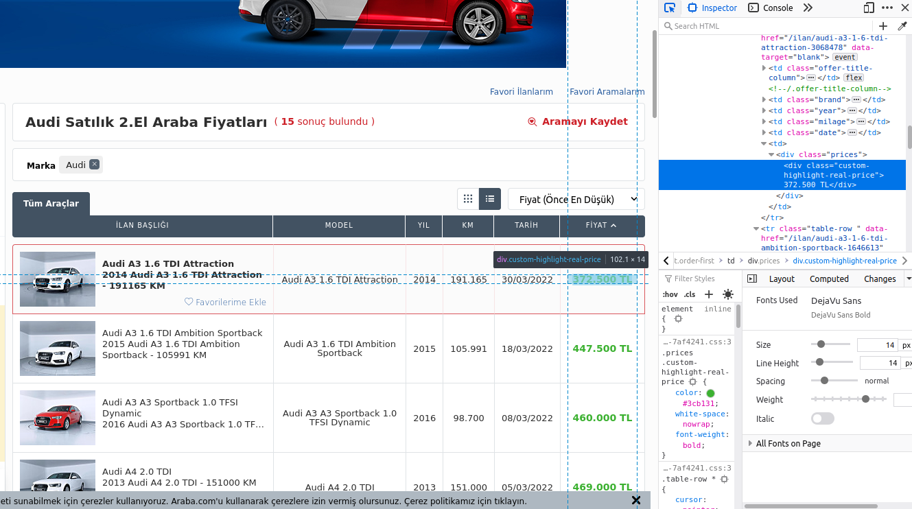Open thumbnail of red Audi A3 Sportback 1.0 TFSI
The height and width of the screenshot is (509, 912).
click(58, 418)
